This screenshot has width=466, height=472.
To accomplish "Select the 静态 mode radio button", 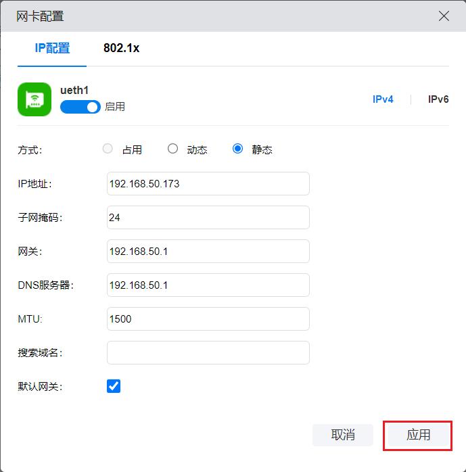I will coord(237,149).
